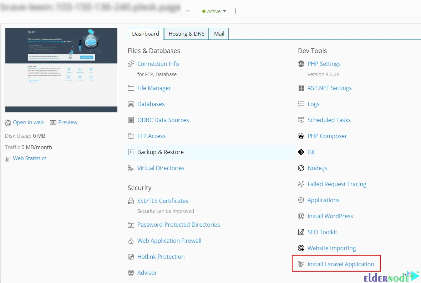Open the Password-Protected Directories link
This screenshot has height=283, width=421.
point(178,225)
